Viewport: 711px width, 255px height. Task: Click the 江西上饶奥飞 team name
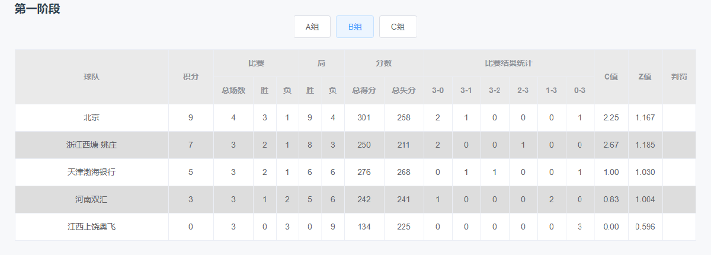[91, 227]
